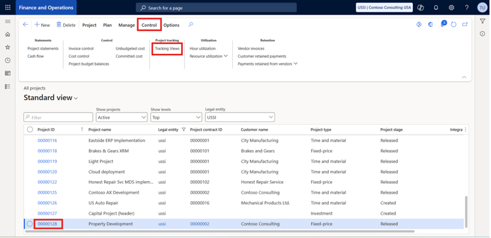Collapse the action pane with the chevron
491x238 pixels.
tap(464, 77)
